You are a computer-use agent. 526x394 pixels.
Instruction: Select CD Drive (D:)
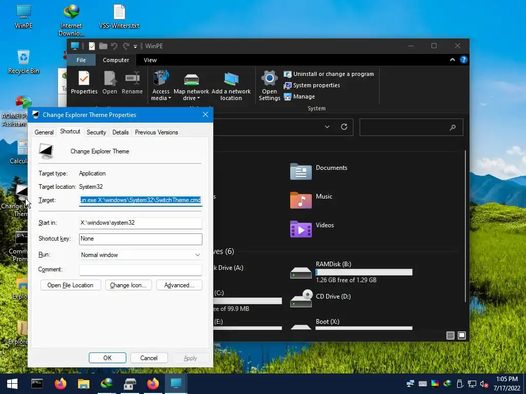point(321,299)
